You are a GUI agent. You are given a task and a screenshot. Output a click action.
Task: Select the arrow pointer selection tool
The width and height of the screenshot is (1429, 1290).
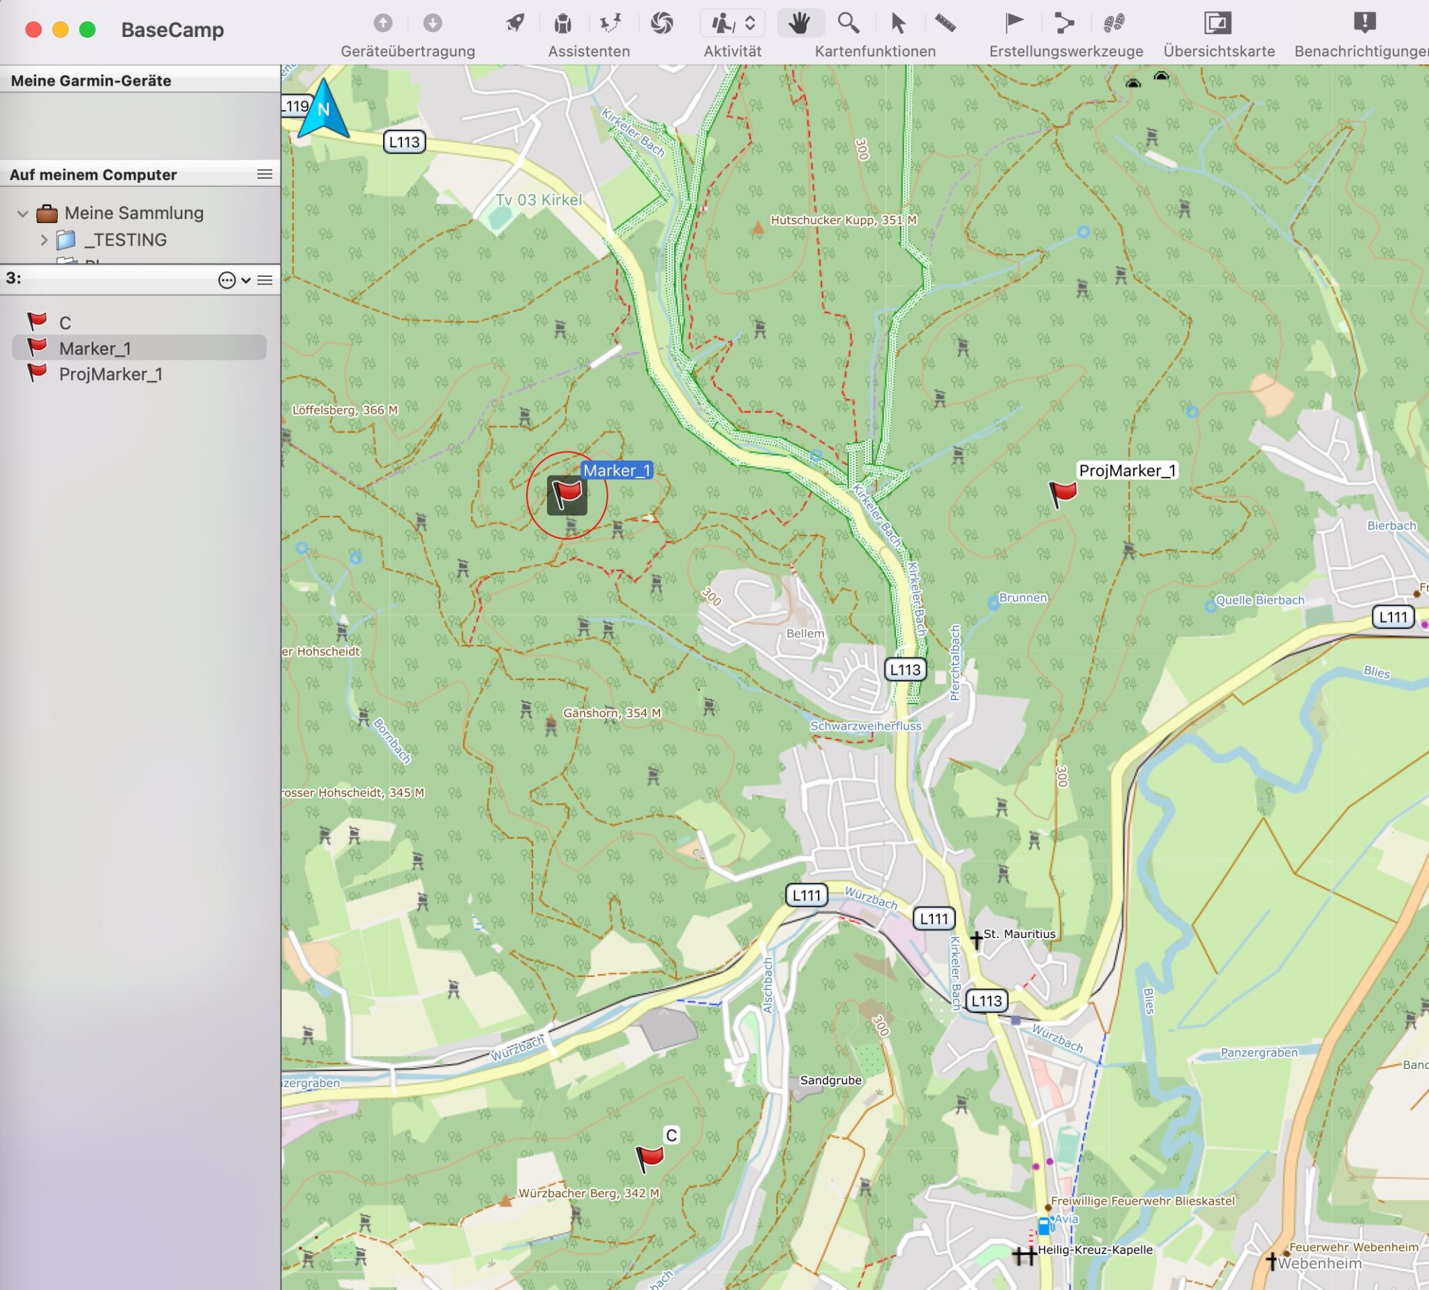(897, 24)
